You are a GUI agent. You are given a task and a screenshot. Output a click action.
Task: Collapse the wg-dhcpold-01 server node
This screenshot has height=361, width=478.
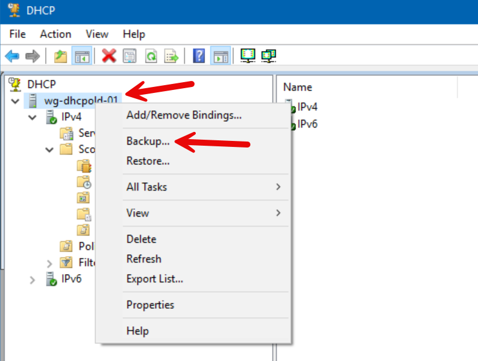(15, 101)
